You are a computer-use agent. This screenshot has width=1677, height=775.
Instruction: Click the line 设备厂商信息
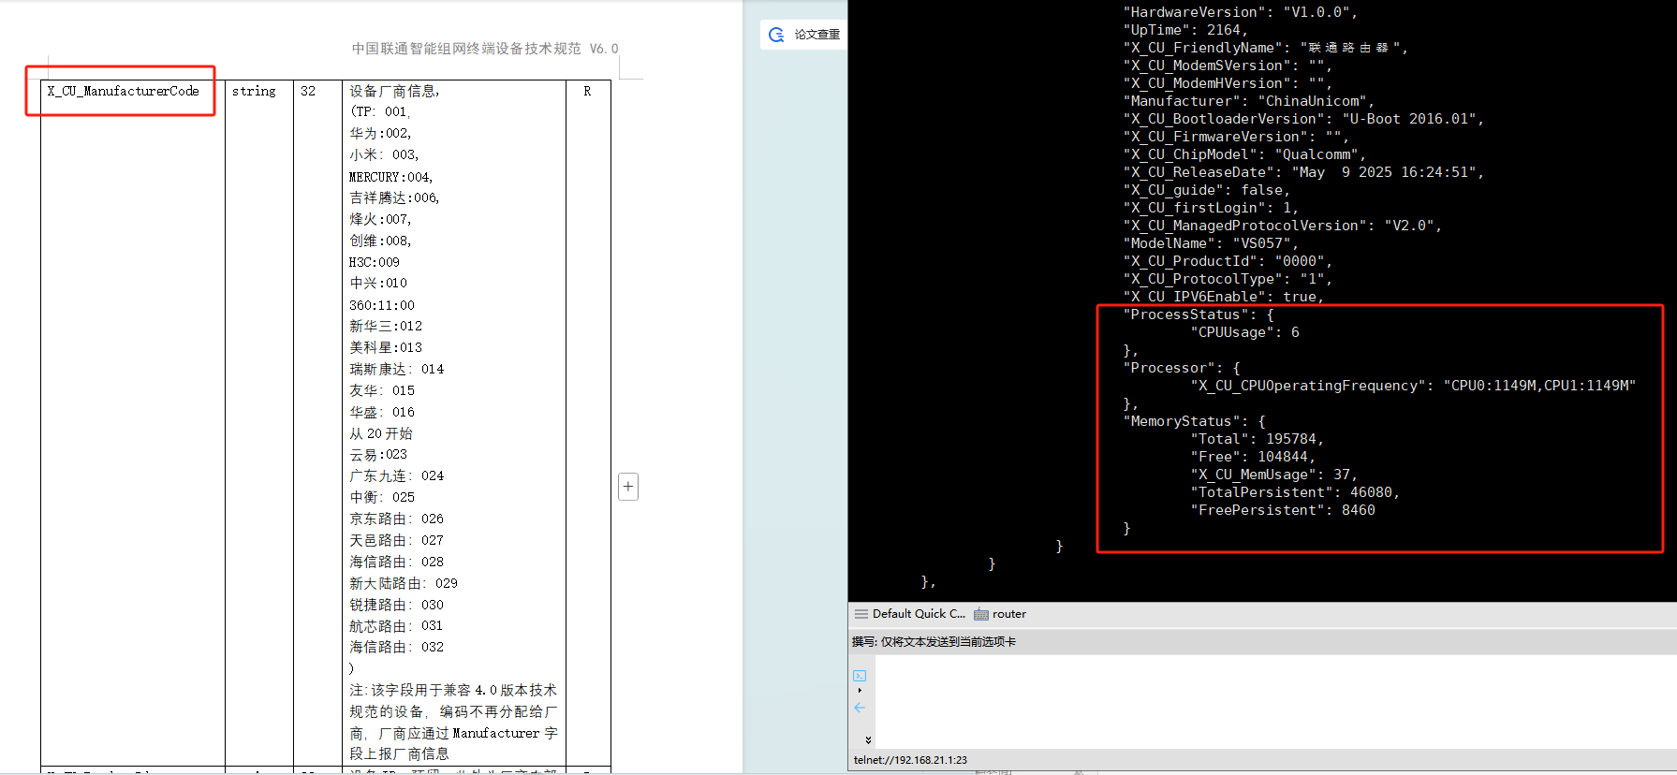click(x=394, y=91)
